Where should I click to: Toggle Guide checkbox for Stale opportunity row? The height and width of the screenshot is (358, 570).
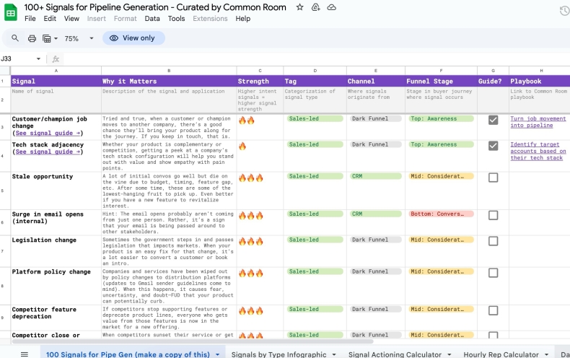coord(493,178)
